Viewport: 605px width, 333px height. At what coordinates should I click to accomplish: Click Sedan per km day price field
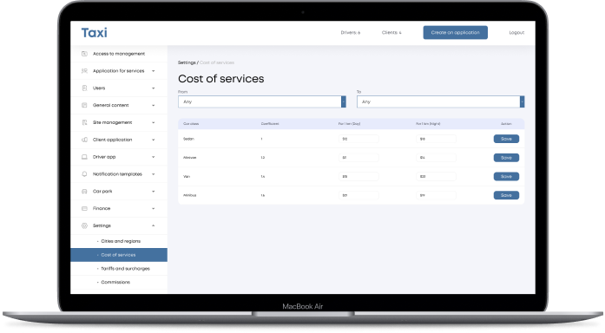(358, 139)
